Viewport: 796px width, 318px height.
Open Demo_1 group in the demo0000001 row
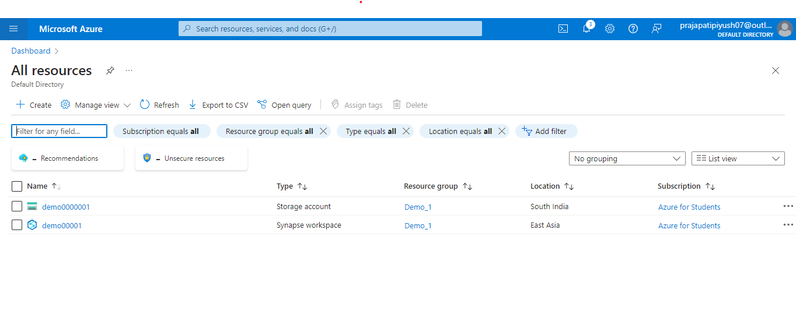pyautogui.click(x=418, y=207)
